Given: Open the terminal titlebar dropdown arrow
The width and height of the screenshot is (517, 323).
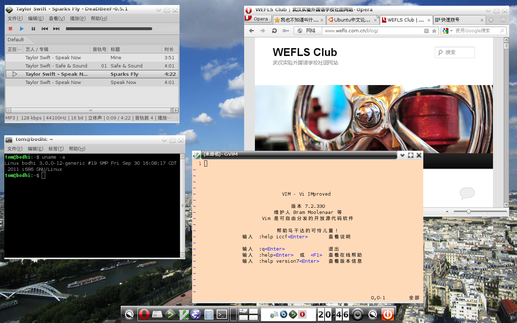Looking at the screenshot, I should (x=164, y=140).
